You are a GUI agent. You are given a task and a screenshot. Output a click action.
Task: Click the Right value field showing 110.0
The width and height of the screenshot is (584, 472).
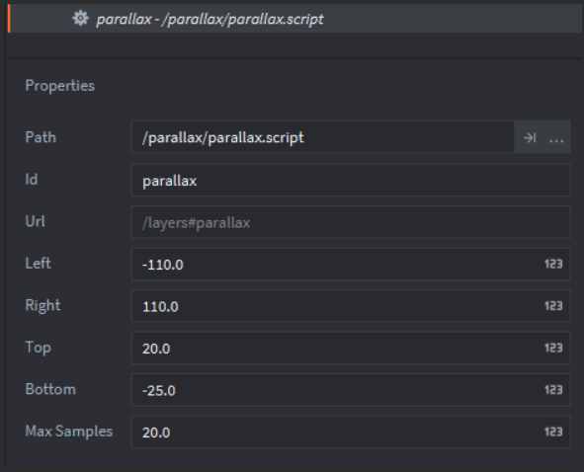pyautogui.click(x=351, y=306)
